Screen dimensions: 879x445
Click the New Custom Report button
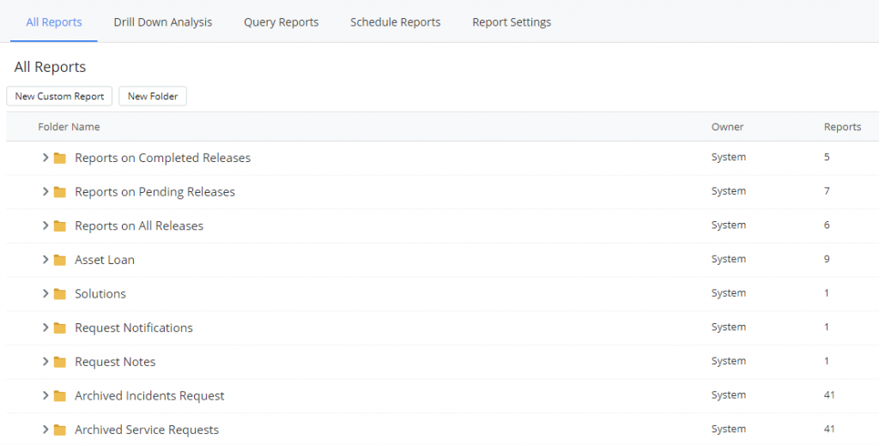tap(59, 96)
